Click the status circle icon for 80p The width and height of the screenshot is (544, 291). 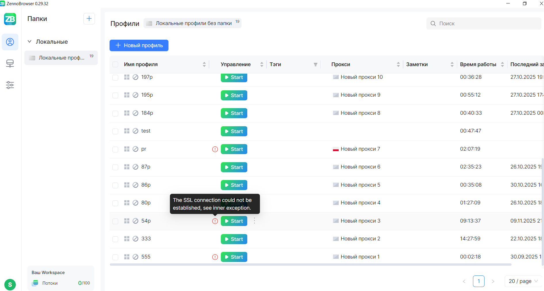135,203
